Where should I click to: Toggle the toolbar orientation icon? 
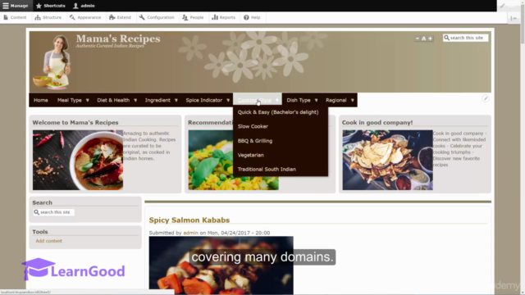514,18
